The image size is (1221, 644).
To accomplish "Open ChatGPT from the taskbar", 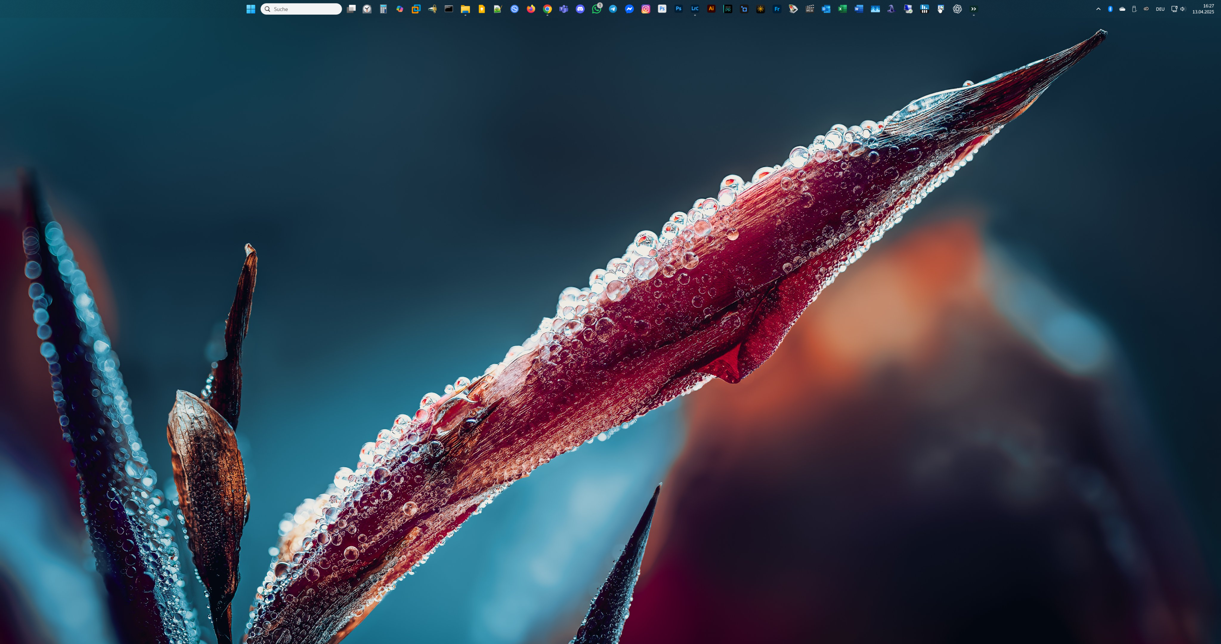I will [x=957, y=9].
